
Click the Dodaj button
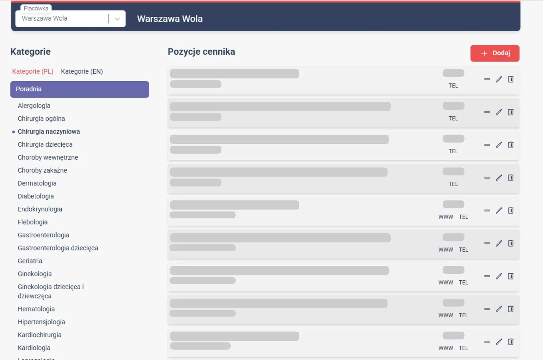coord(495,53)
